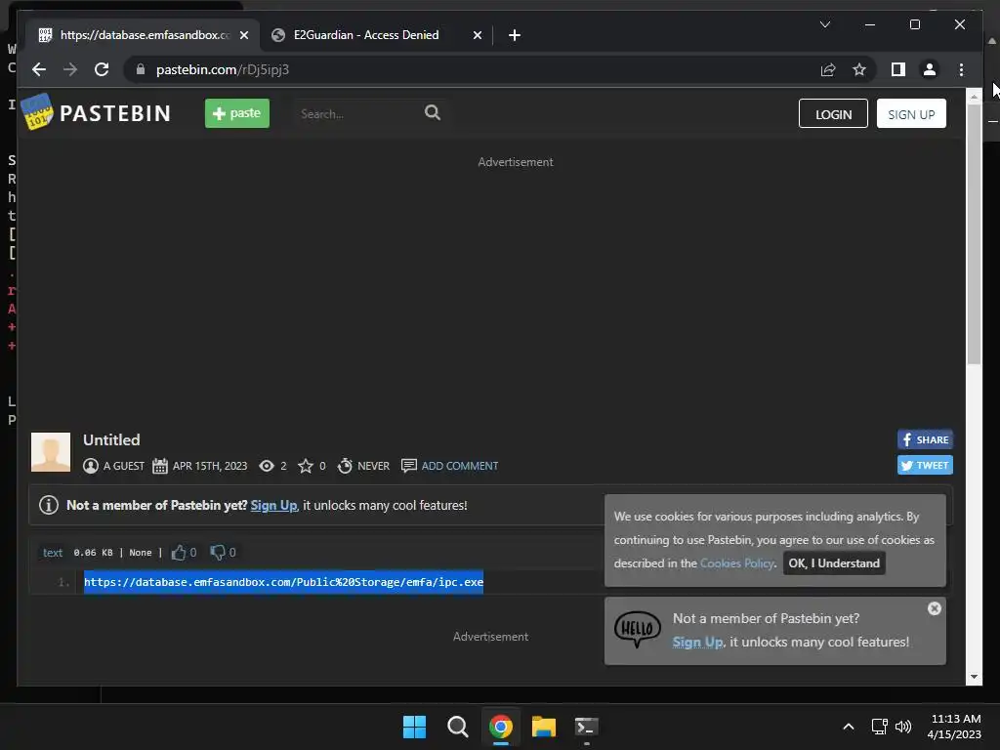Click the thumbs-up like icon
The image size is (1000, 750).
coord(179,553)
